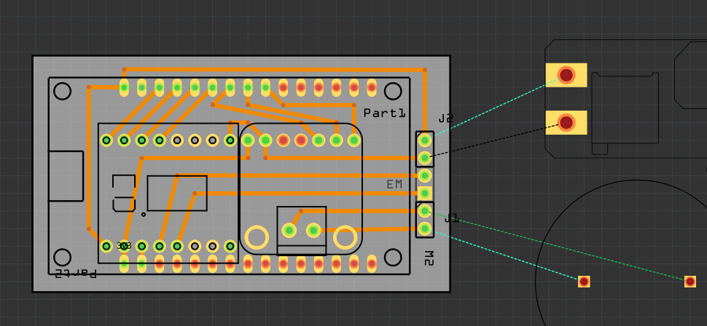Click the right large yellow ring hole
This screenshot has width=707, height=326.
(x=345, y=237)
